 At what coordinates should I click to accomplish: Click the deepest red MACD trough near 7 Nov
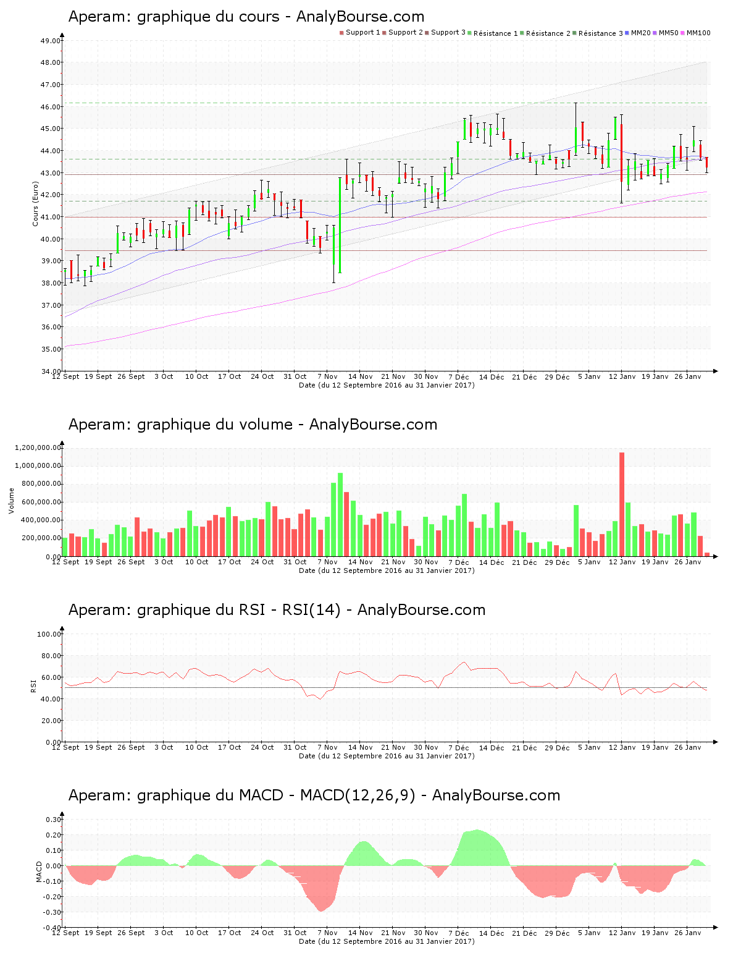point(321,890)
